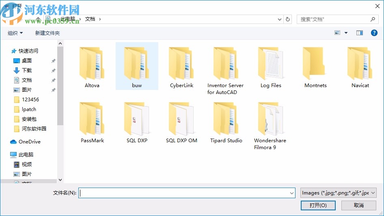Click the sidebar scroll down arrow
The height and width of the screenshot is (216, 384).
[60, 180]
